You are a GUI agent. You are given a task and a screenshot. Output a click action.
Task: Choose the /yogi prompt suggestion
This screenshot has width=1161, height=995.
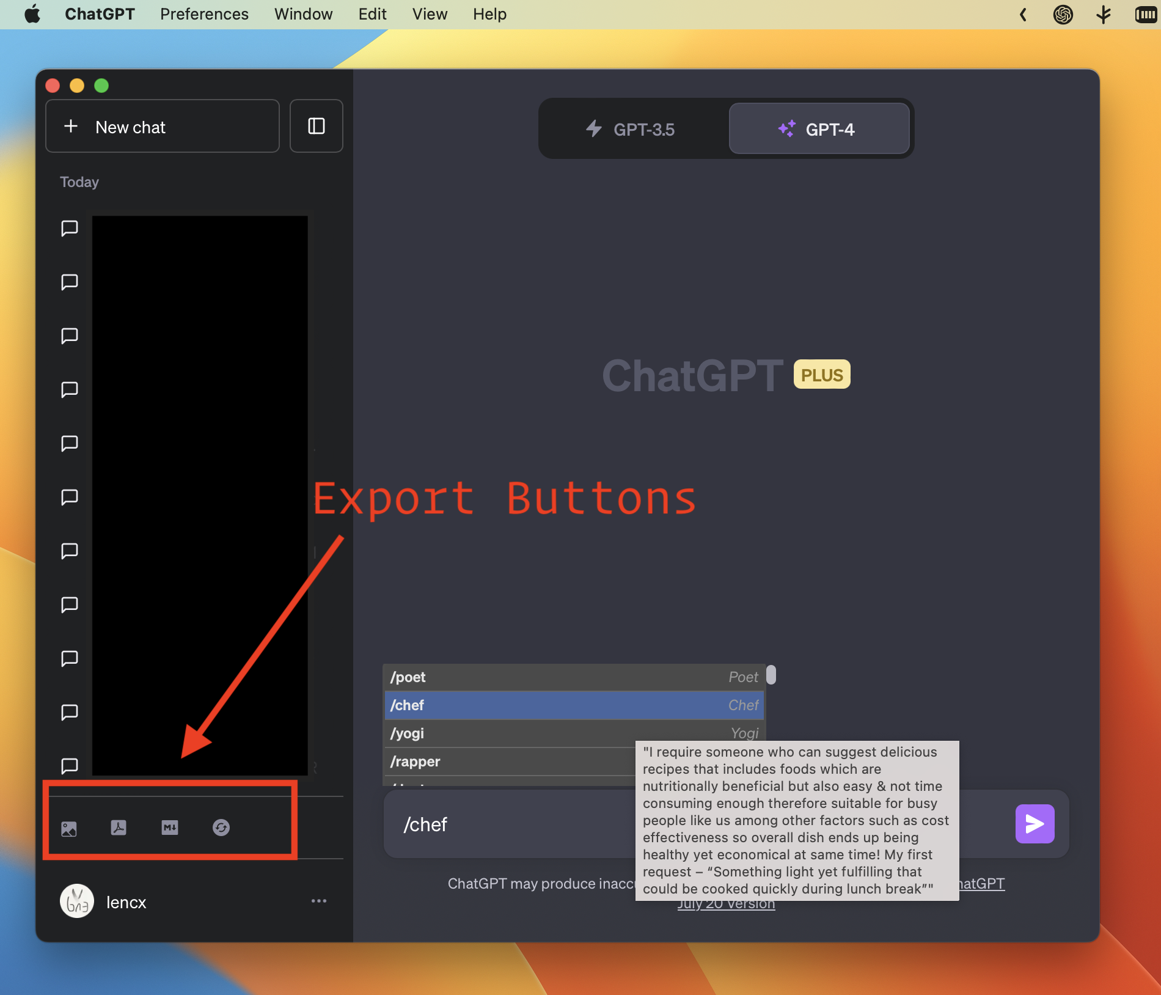pyautogui.click(x=574, y=733)
